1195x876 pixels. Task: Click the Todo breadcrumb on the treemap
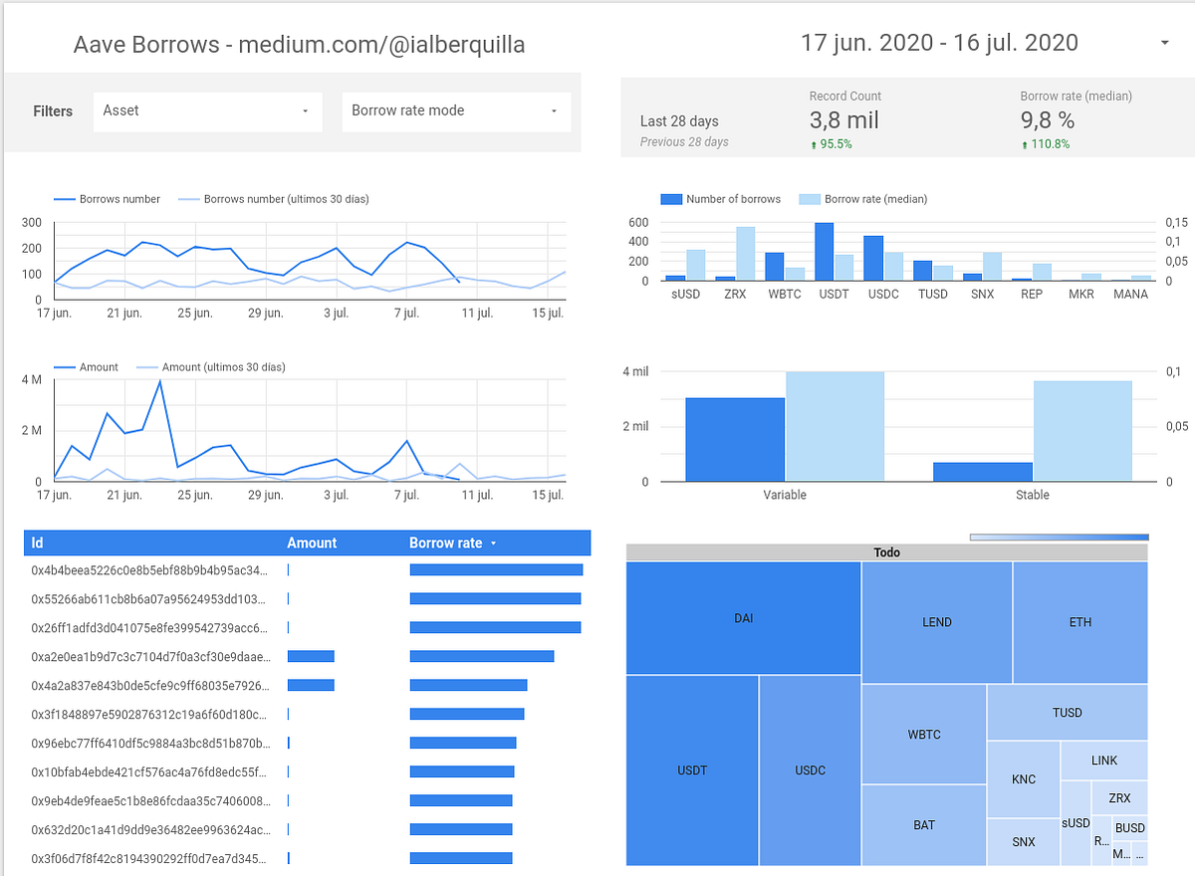(x=886, y=551)
